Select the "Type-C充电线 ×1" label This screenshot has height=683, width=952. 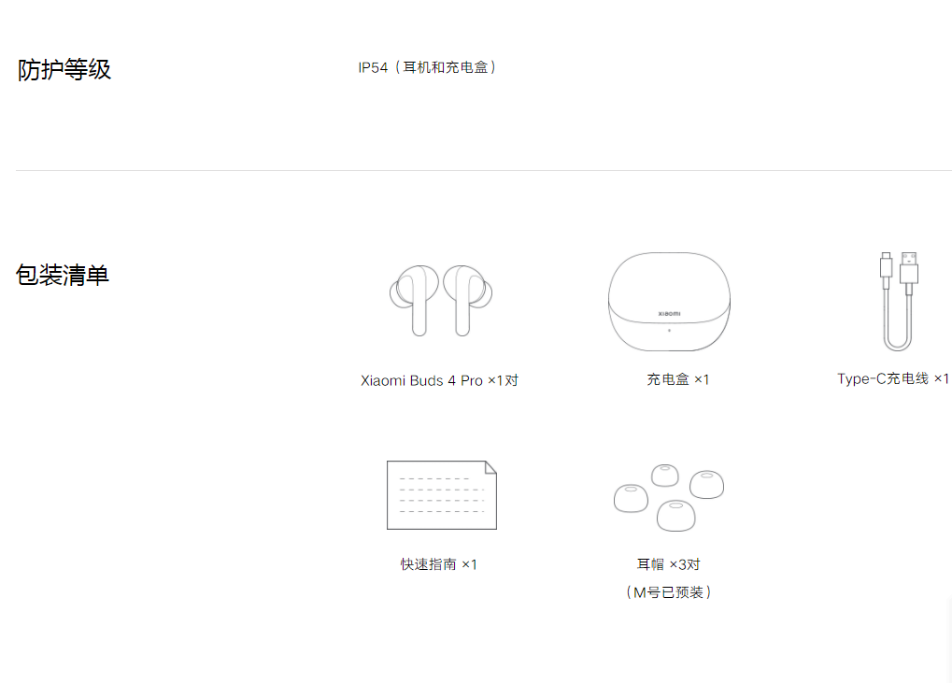pos(892,378)
